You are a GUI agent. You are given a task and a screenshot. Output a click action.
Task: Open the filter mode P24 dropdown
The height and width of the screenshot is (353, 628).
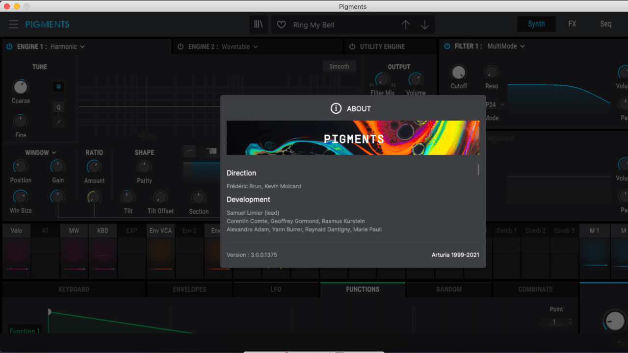(x=495, y=104)
